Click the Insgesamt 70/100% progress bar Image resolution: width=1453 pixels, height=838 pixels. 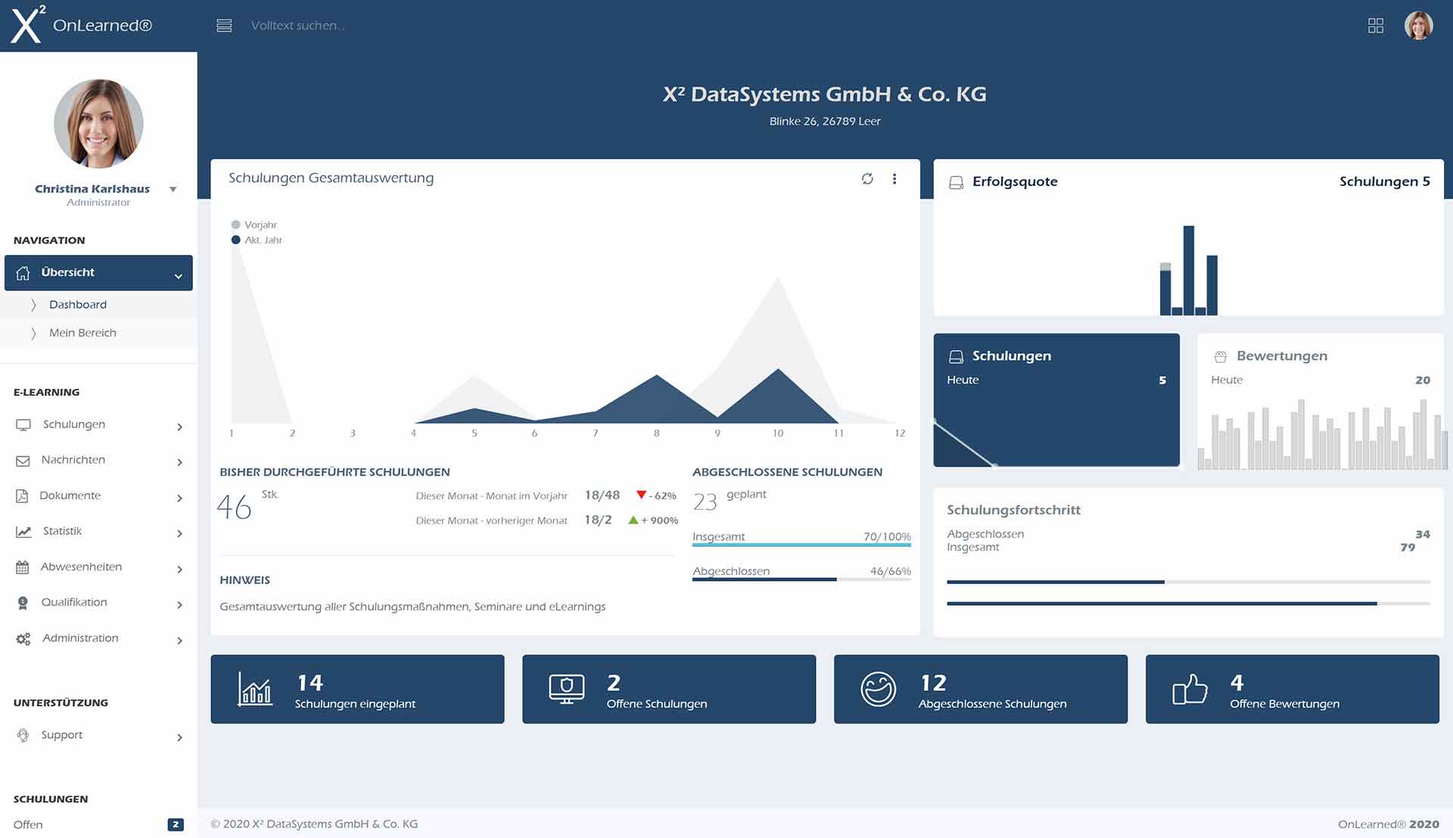click(801, 545)
